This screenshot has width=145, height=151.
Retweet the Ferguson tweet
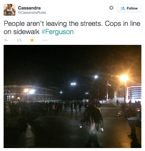(19, 40)
